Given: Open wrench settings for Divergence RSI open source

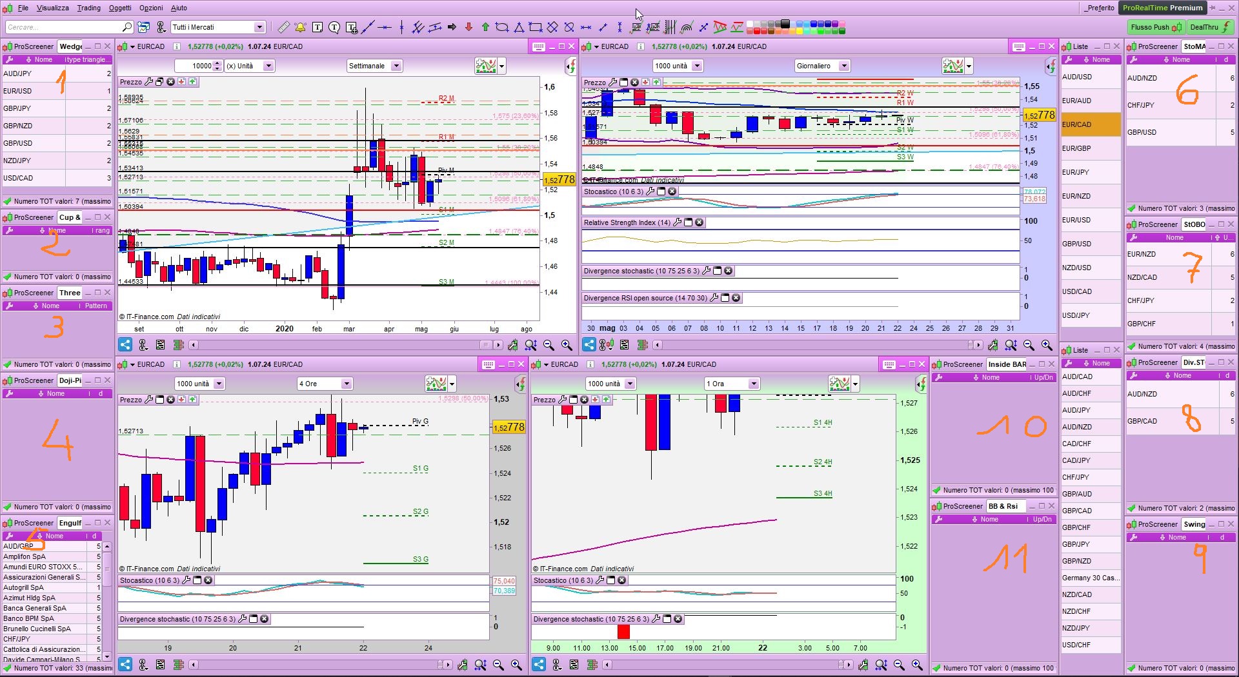Looking at the screenshot, I should point(714,298).
